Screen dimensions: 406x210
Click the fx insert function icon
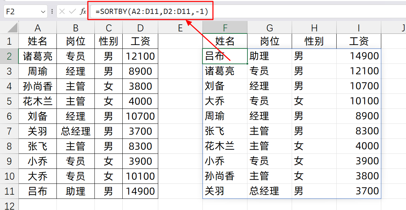(x=83, y=12)
